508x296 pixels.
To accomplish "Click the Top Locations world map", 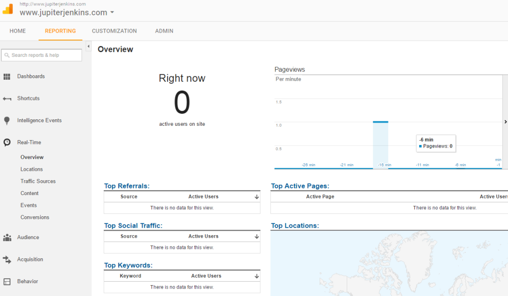I will pos(389,263).
